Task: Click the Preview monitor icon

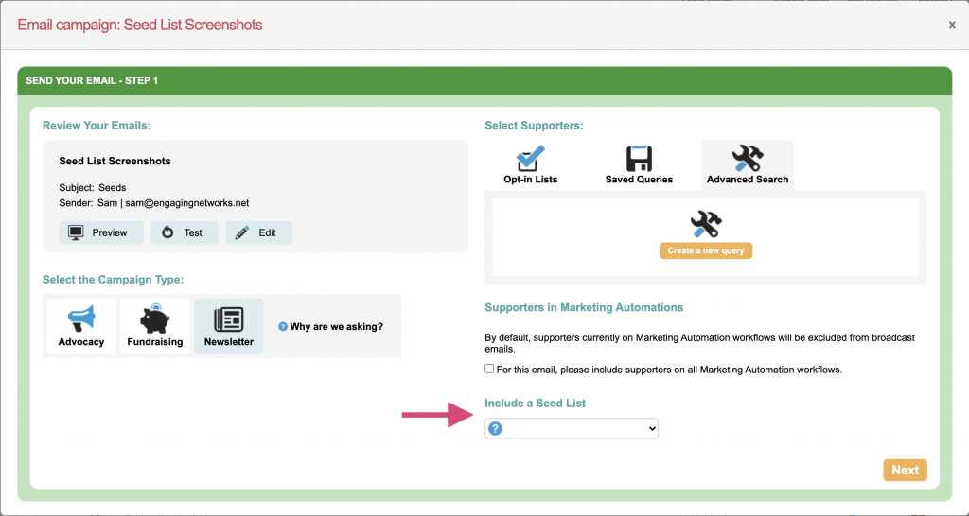Action: point(76,232)
